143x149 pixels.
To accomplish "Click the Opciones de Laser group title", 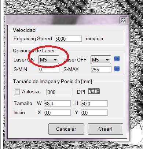I will pyautogui.click(x=34, y=51).
